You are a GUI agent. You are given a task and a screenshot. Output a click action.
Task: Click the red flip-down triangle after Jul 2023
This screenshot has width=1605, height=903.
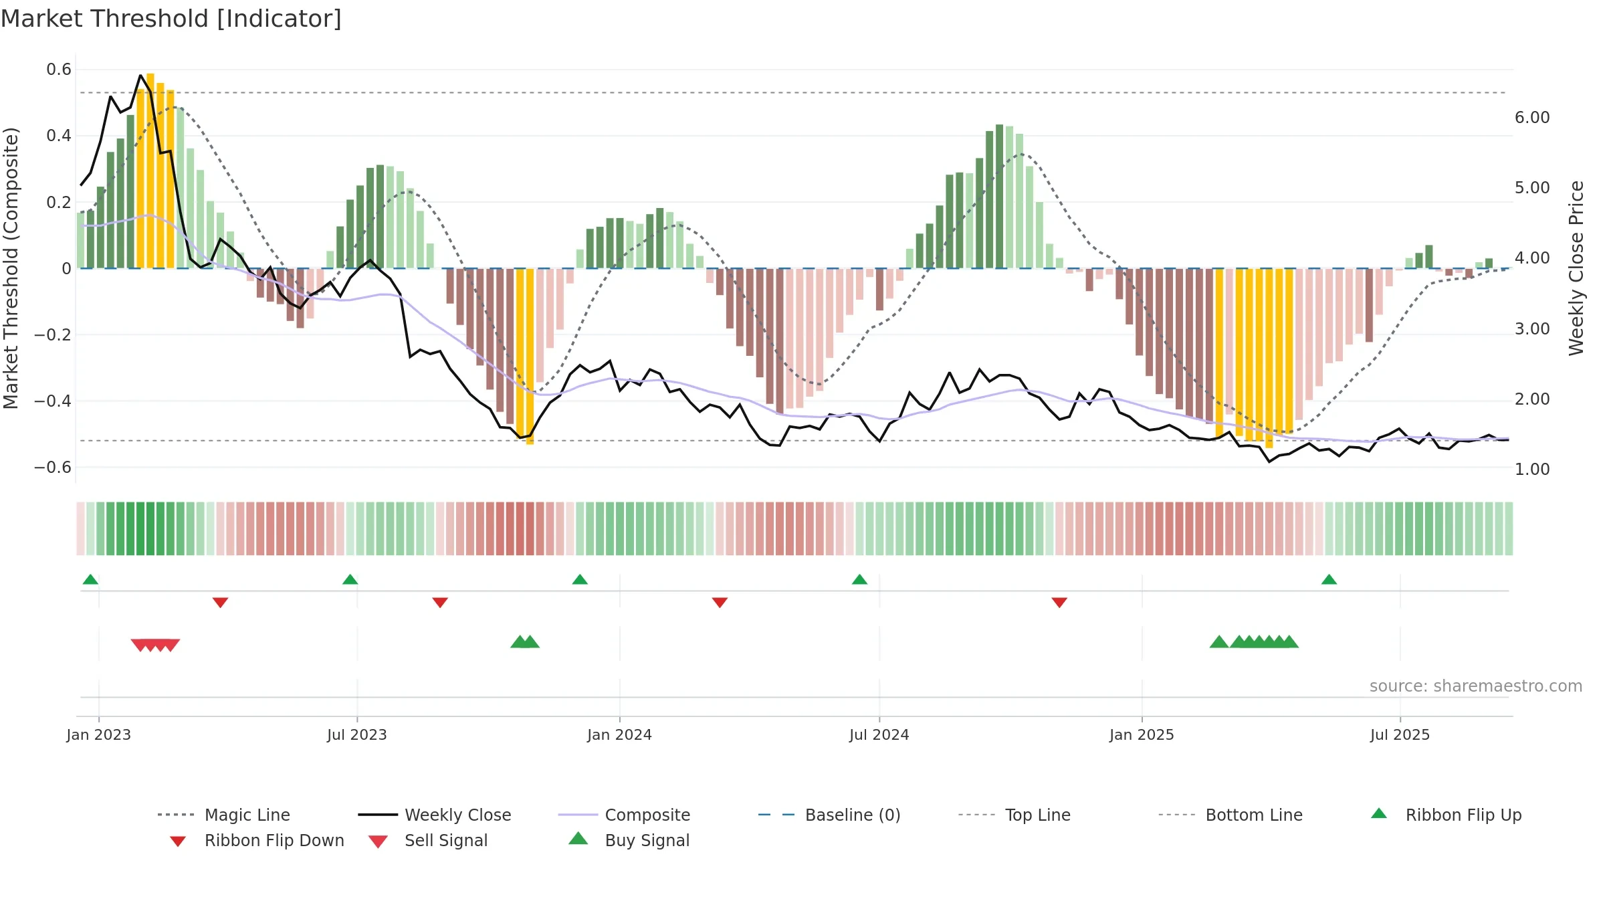point(440,602)
